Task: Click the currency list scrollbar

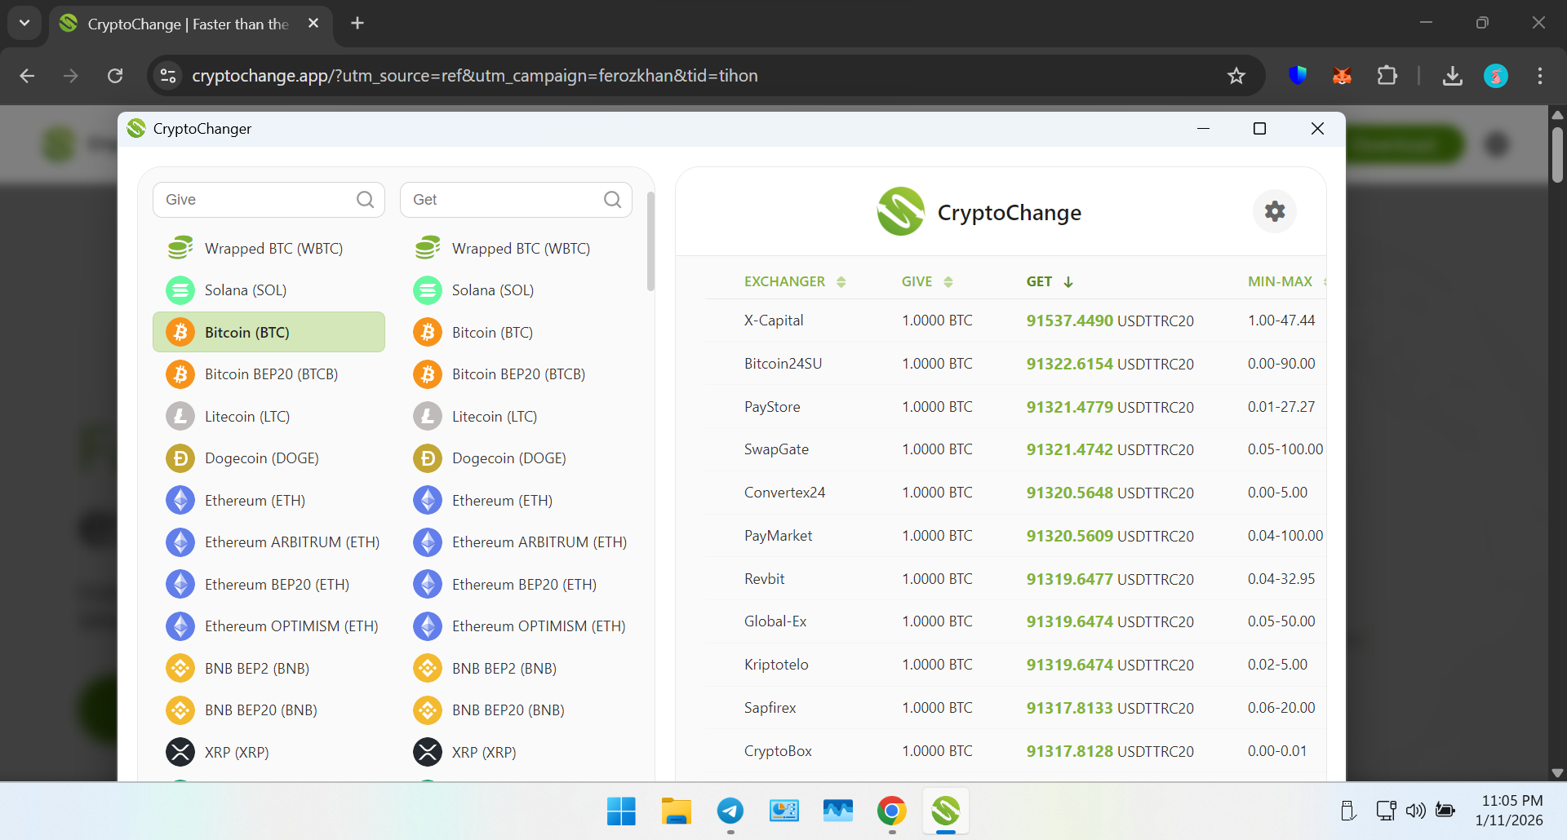Action: tap(650, 241)
